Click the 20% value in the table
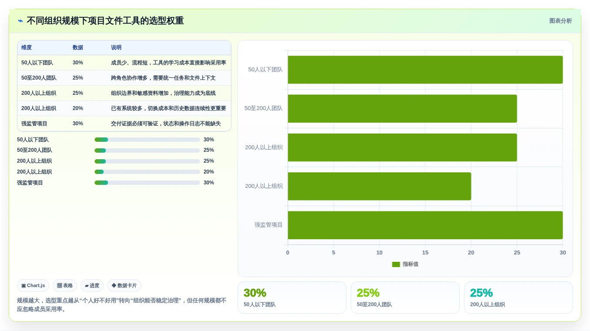The image size is (590, 331). (x=78, y=108)
